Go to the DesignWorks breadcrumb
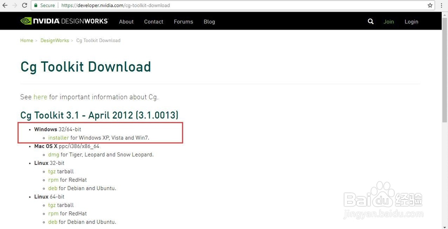The width and height of the screenshot is (448, 229). (55, 41)
